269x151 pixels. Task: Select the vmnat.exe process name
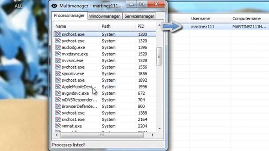[72, 126]
